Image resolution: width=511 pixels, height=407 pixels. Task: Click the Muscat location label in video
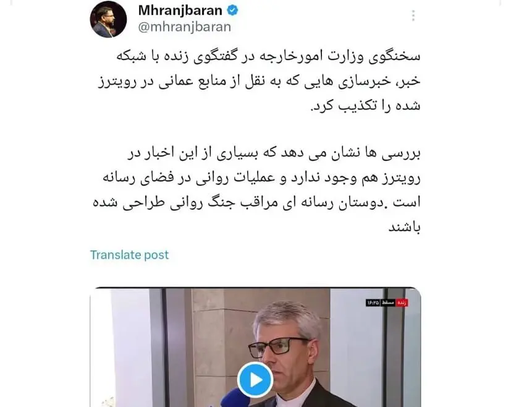point(388,303)
